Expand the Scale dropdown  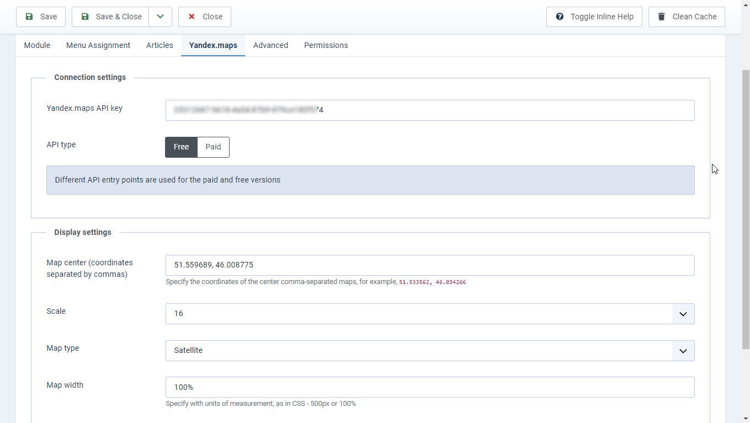tap(683, 314)
